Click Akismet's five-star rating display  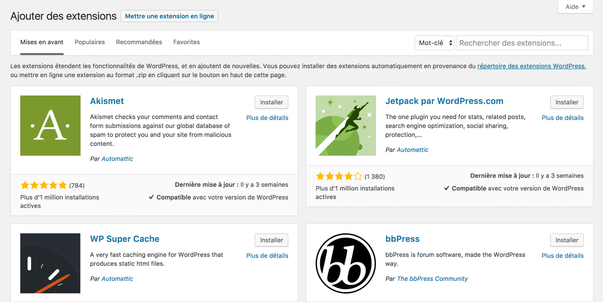(44, 185)
